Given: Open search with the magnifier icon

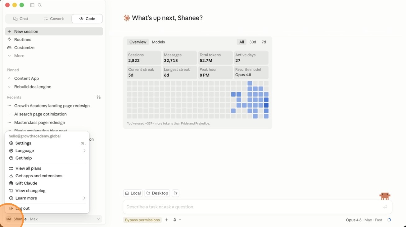Looking at the screenshot, I should tap(40, 5).
